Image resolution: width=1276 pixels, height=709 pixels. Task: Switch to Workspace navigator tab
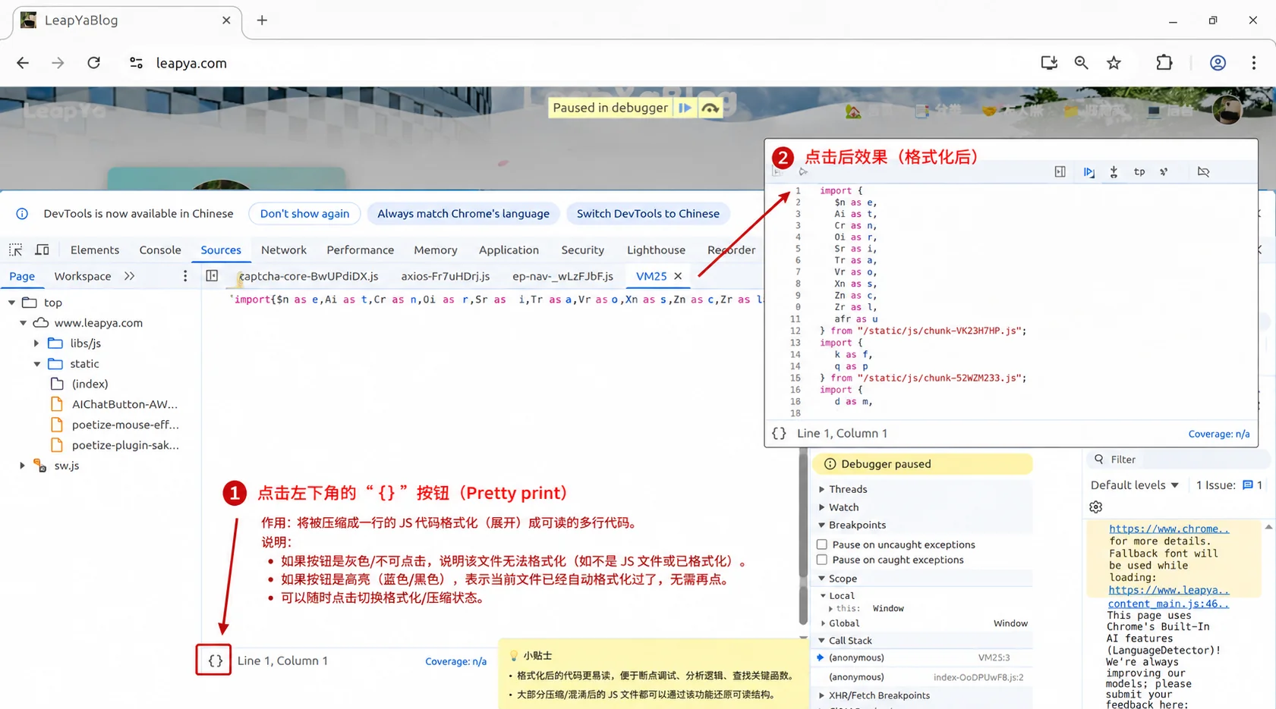(x=83, y=276)
